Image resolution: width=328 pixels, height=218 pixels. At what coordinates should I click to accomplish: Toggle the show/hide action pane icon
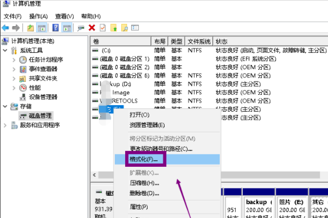67,28
